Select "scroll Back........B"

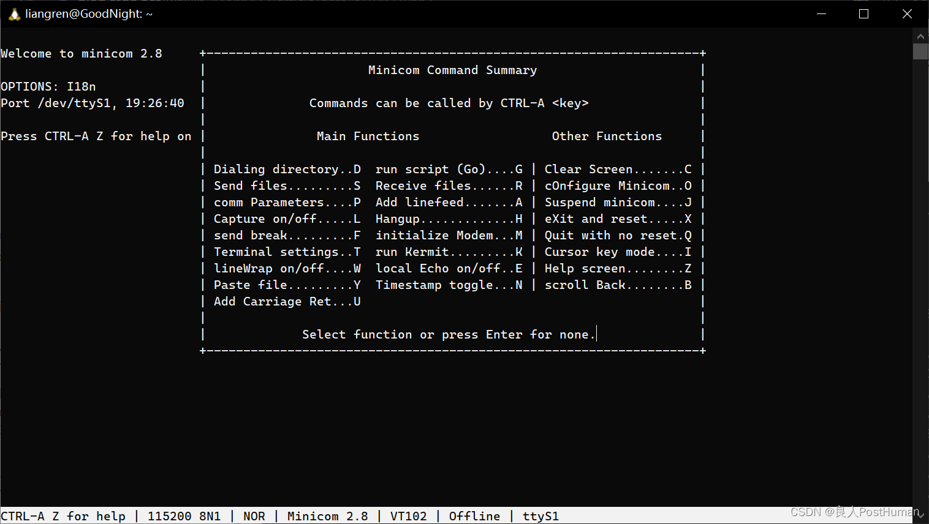[617, 285]
